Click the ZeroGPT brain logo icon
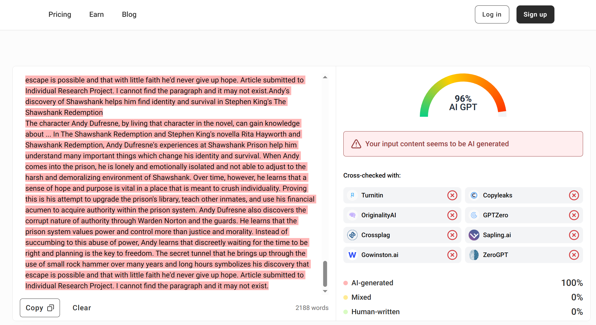This screenshot has height=325, width=596. 474,255
